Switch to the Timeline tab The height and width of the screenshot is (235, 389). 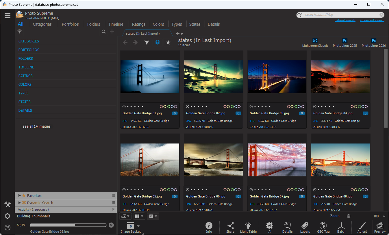tap(116, 24)
